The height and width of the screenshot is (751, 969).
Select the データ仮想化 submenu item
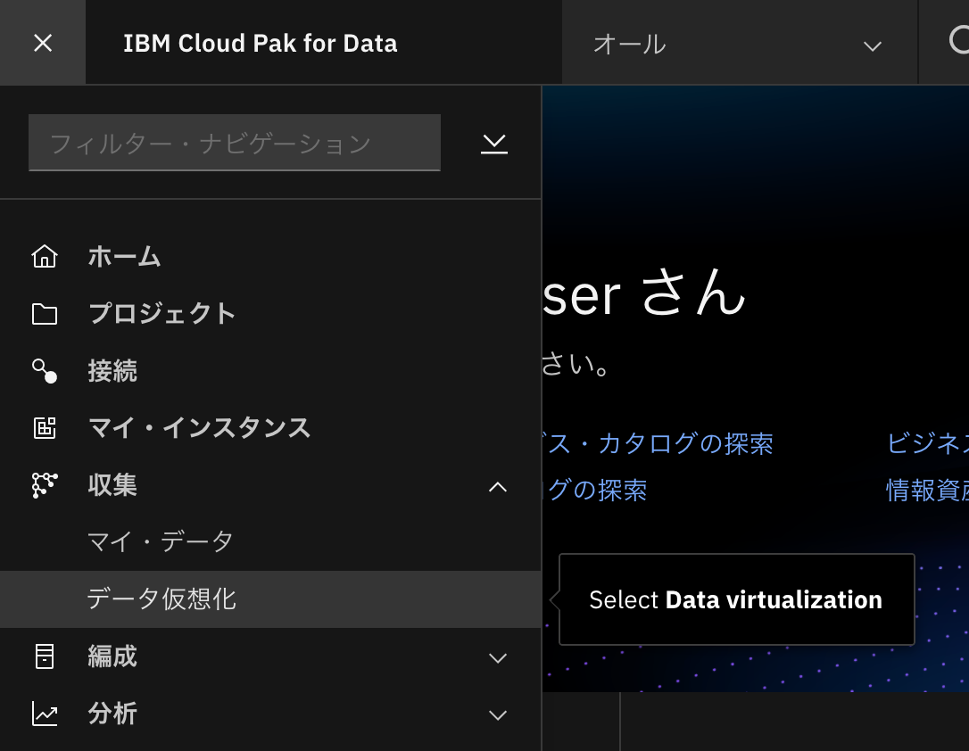(x=270, y=599)
